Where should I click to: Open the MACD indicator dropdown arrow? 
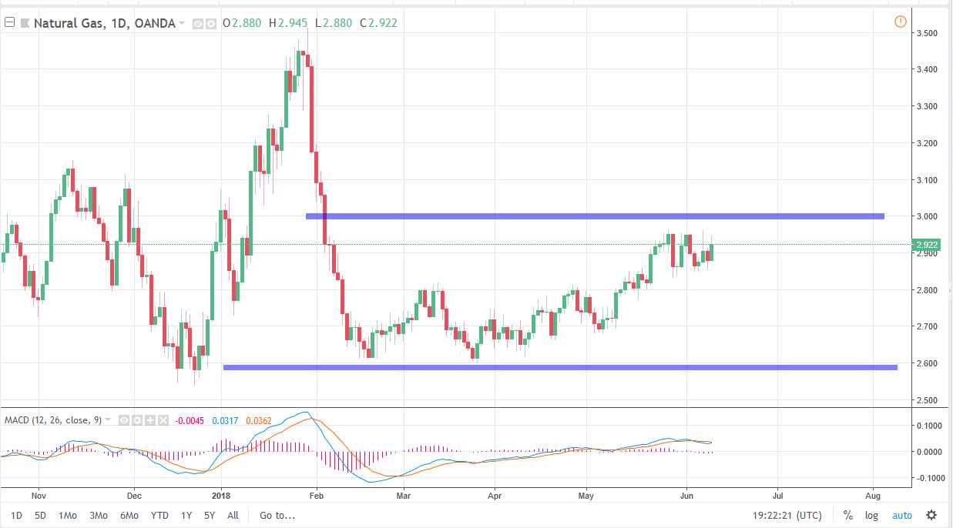[x=108, y=420]
